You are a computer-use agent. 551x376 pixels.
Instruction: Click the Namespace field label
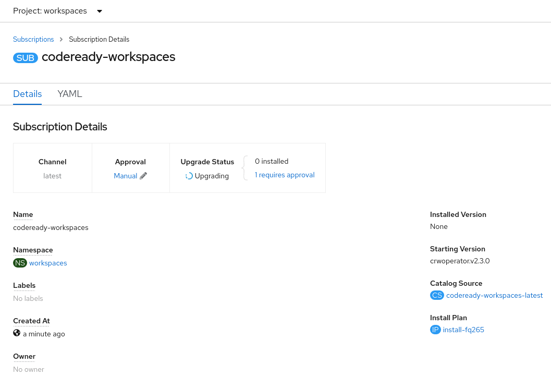pyautogui.click(x=33, y=250)
